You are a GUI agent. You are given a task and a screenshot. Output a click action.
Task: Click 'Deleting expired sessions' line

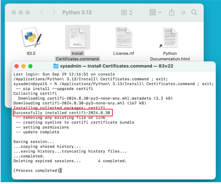click(x=70, y=161)
